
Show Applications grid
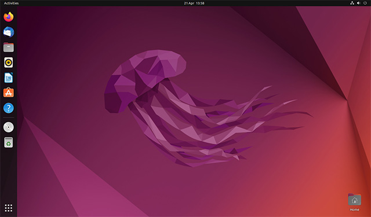point(9,208)
